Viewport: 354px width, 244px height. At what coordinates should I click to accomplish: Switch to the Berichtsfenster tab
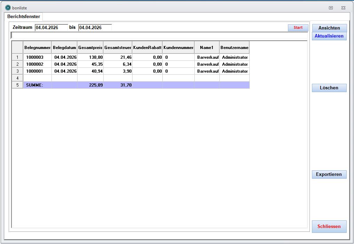24,16
